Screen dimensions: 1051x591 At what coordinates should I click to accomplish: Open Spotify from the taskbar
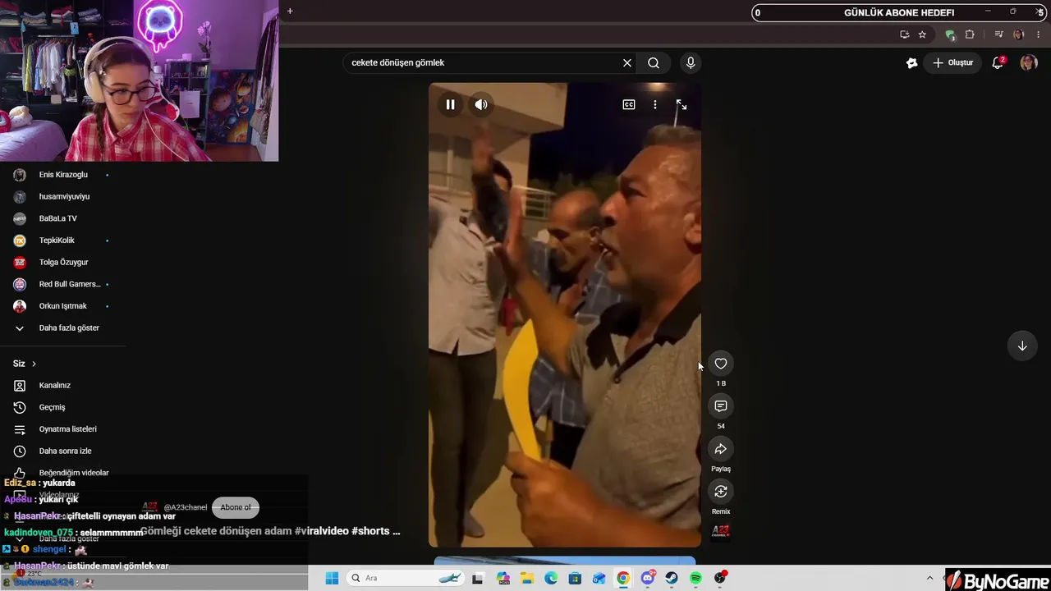coord(695,578)
